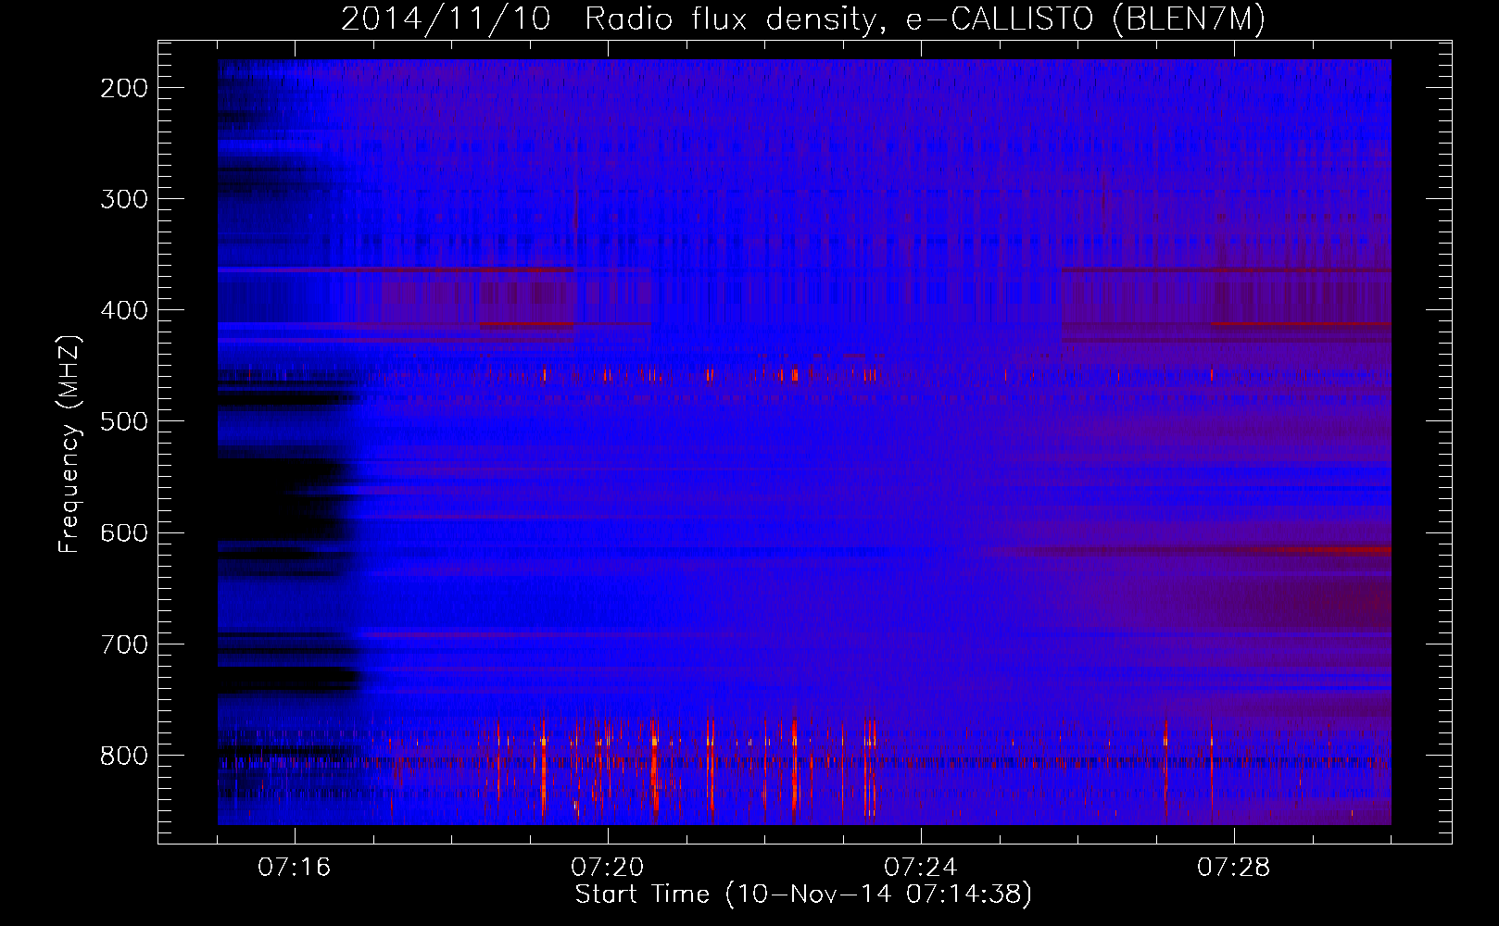Click the 'Start Time (10-Nov-14 07:14:38)' x-axis label

tap(803, 895)
